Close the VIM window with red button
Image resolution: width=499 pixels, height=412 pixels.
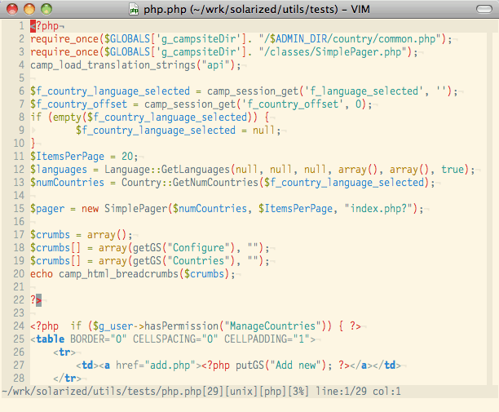tap(11, 9)
